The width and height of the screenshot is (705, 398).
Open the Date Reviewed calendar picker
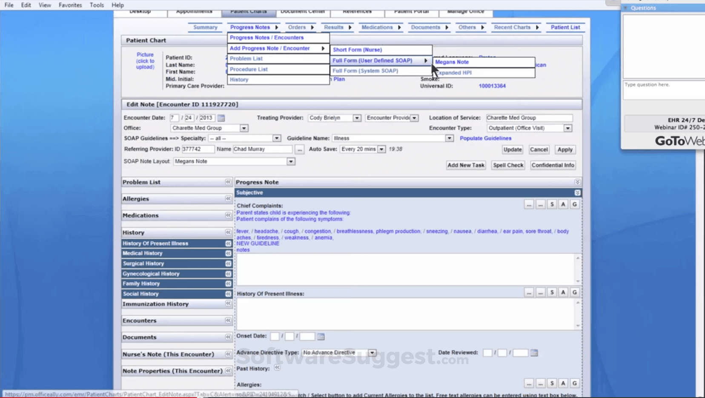click(x=535, y=352)
